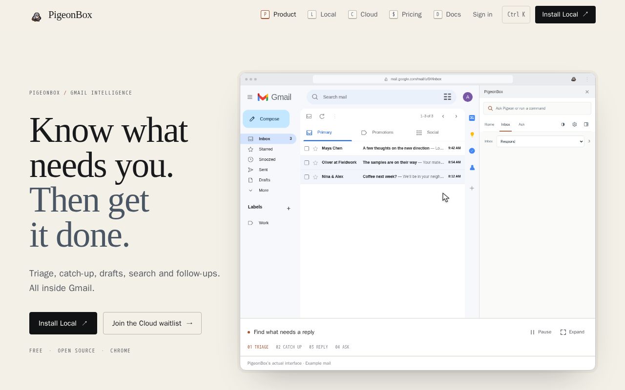Switch to the Social tab
The height and width of the screenshot is (390, 625).
(x=427, y=133)
